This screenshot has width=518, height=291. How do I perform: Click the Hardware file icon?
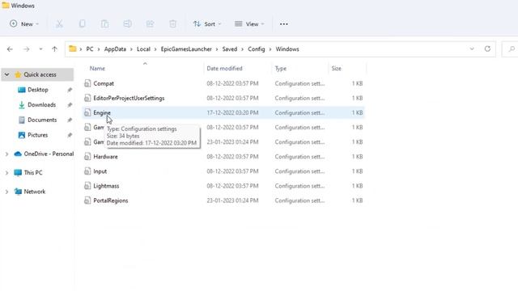pos(87,157)
